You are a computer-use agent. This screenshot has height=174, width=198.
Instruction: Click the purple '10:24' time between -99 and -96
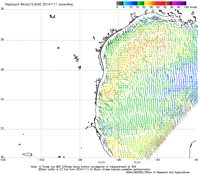[101, 162]
